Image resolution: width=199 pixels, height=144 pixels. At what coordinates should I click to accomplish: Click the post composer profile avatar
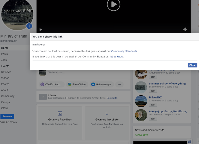point(42,73)
